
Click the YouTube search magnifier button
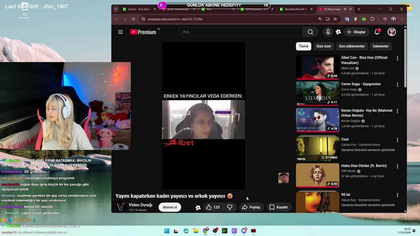[310, 32]
